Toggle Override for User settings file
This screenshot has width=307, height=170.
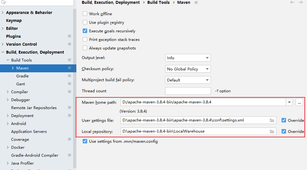point(284,120)
